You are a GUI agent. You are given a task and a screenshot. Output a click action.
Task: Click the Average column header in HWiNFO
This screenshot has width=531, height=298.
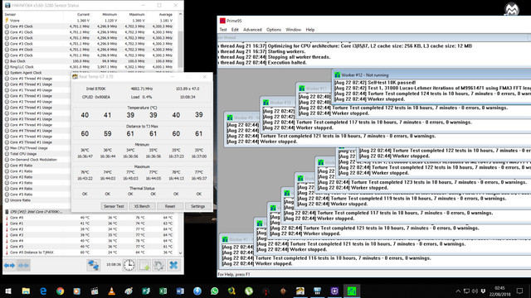pos(166,15)
